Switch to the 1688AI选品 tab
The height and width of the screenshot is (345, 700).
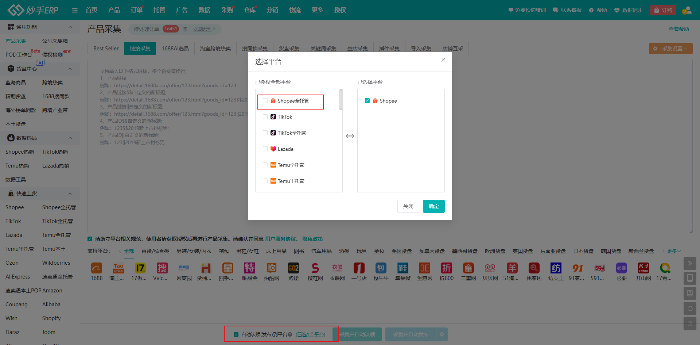[175, 49]
